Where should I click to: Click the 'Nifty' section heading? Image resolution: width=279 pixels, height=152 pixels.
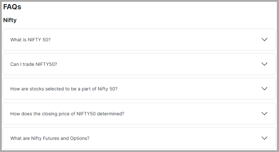[x=10, y=20]
